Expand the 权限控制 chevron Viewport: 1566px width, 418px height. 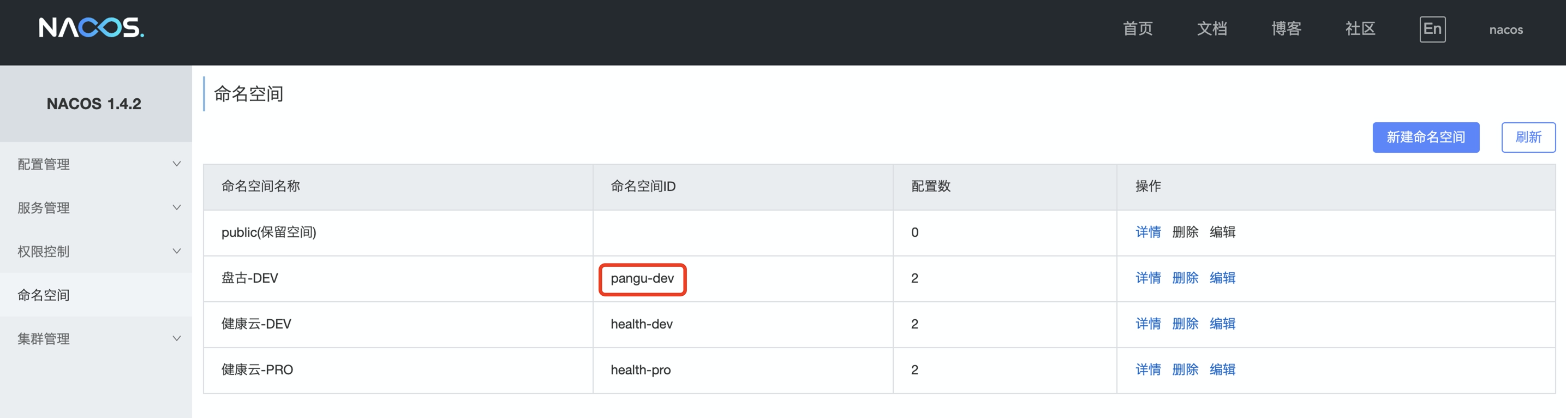click(x=176, y=252)
